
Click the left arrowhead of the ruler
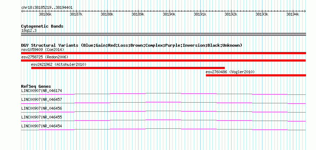pyautogui.click(x=22, y=11)
